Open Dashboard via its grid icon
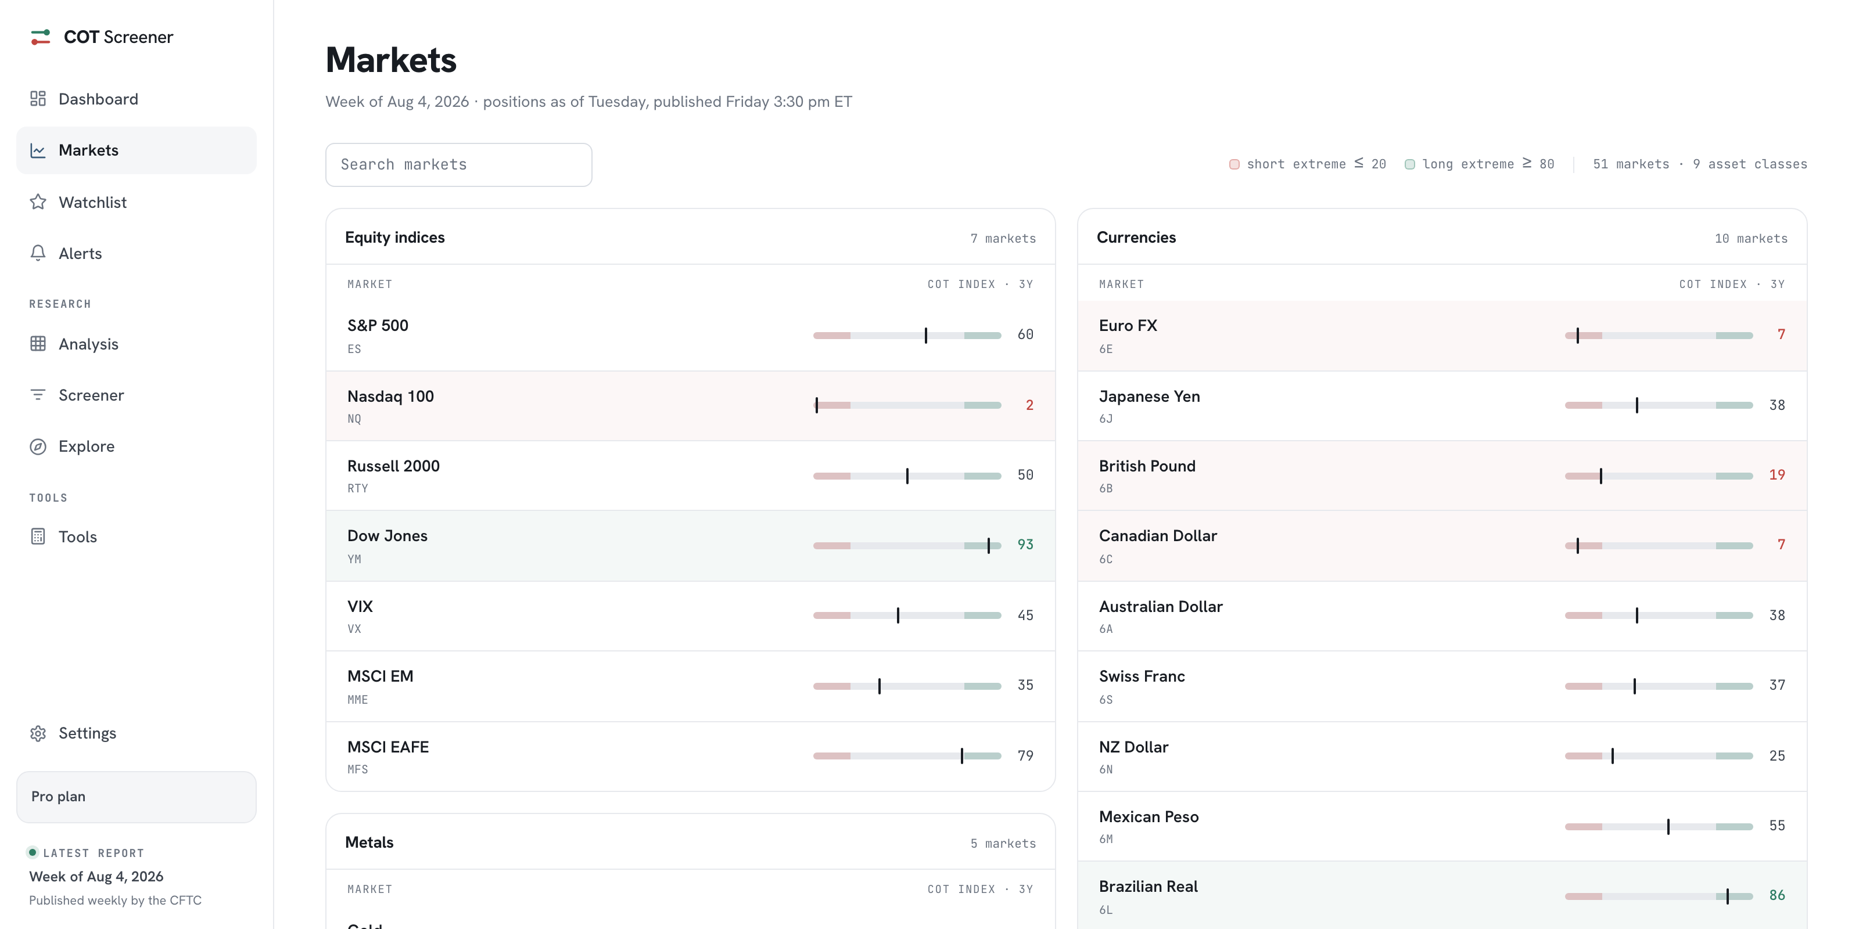Image resolution: width=1859 pixels, height=929 pixels. 38,99
